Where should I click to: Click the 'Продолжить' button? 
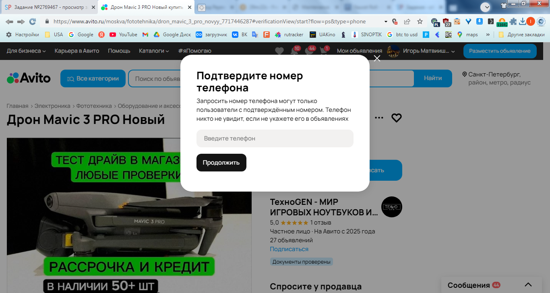(x=221, y=163)
